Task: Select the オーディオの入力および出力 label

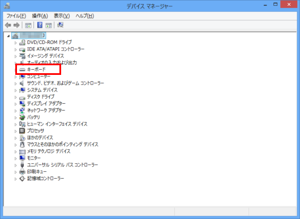Action: coord(52,63)
